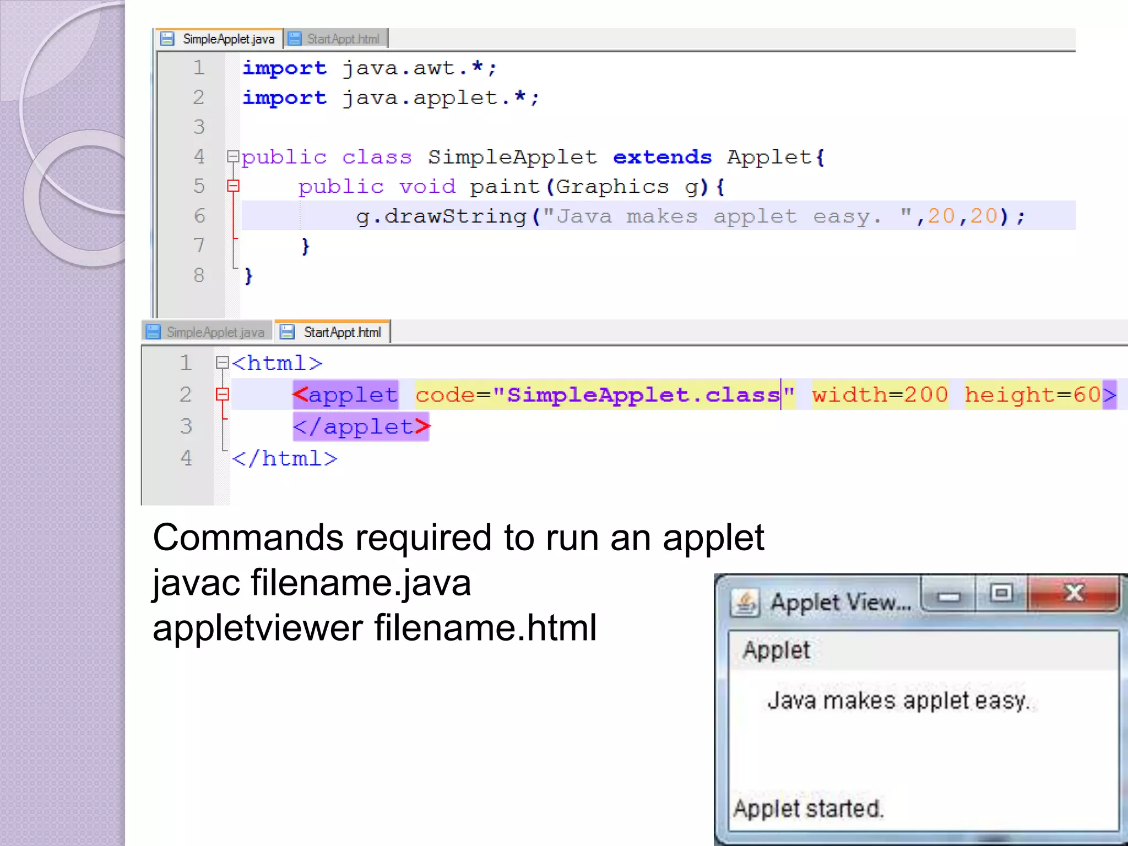
Task: Click the 'import java.applet.*;' code line
Action: point(391,98)
